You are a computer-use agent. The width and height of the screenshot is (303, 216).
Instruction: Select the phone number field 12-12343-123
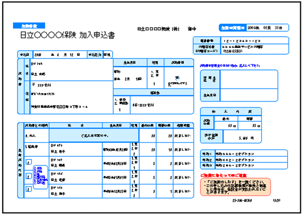254,41
